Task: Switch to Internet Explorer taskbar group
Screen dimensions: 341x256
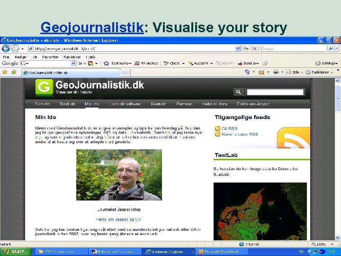Action: [x=168, y=252]
